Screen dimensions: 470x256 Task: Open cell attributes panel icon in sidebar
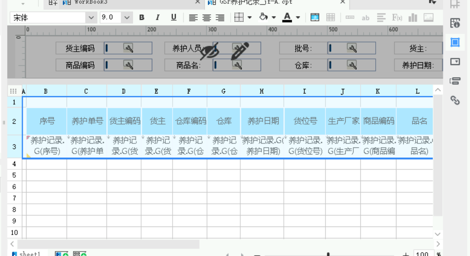455,23
